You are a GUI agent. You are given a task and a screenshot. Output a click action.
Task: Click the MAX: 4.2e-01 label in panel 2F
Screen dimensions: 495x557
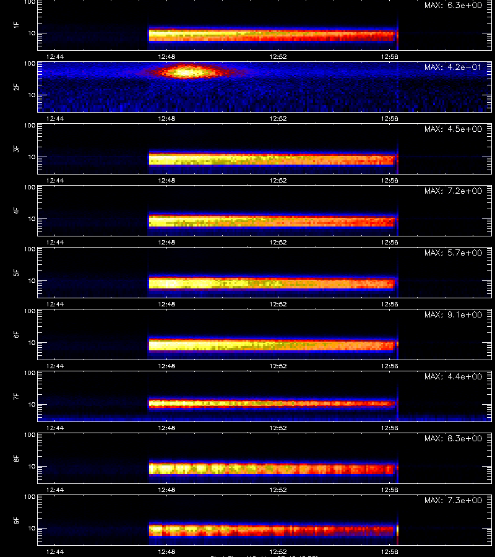click(x=453, y=67)
